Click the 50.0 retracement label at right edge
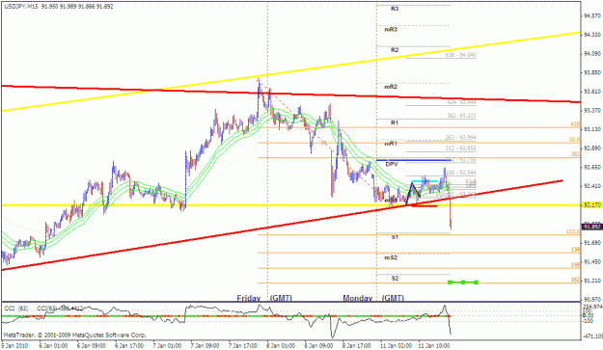This screenshot has height=350, width=603. coord(575,140)
